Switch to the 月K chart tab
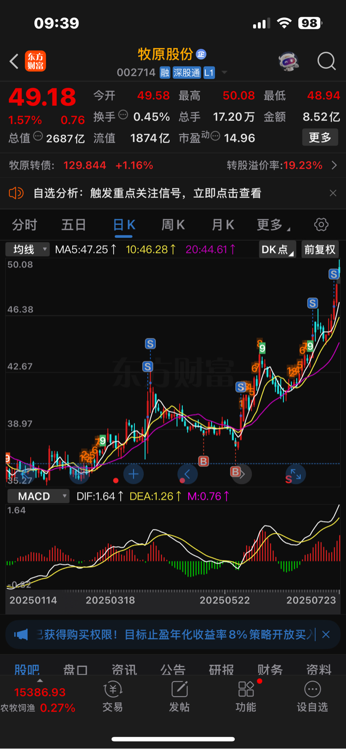Viewport: 346px width, 749px height. [223, 225]
